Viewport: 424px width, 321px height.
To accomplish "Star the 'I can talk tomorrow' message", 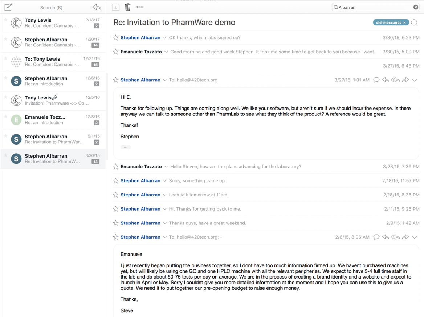I will (115, 195).
